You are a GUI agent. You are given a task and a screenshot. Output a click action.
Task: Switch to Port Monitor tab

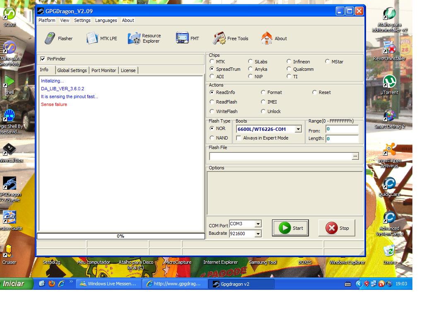(104, 70)
